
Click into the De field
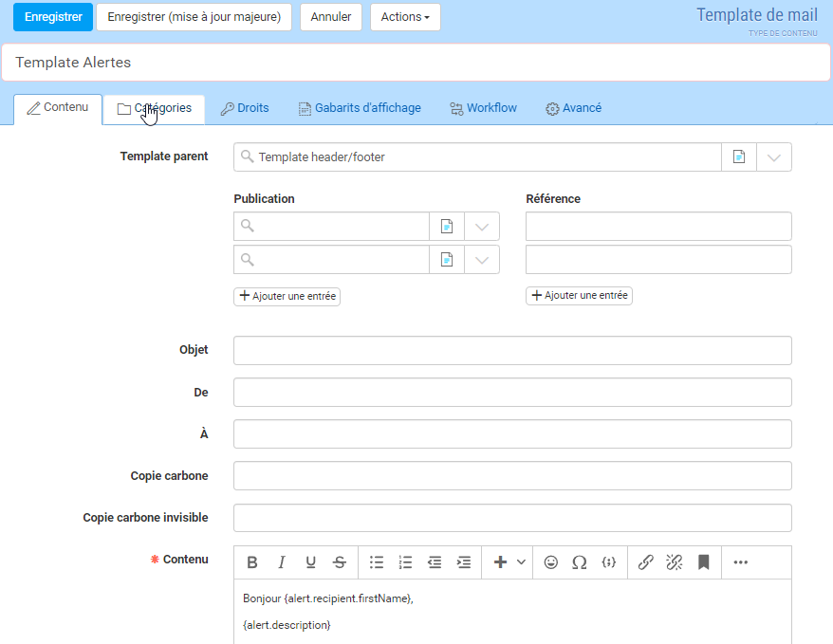click(x=512, y=393)
